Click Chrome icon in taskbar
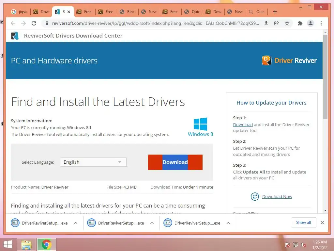This screenshot has width=334, height=251. click(46, 244)
